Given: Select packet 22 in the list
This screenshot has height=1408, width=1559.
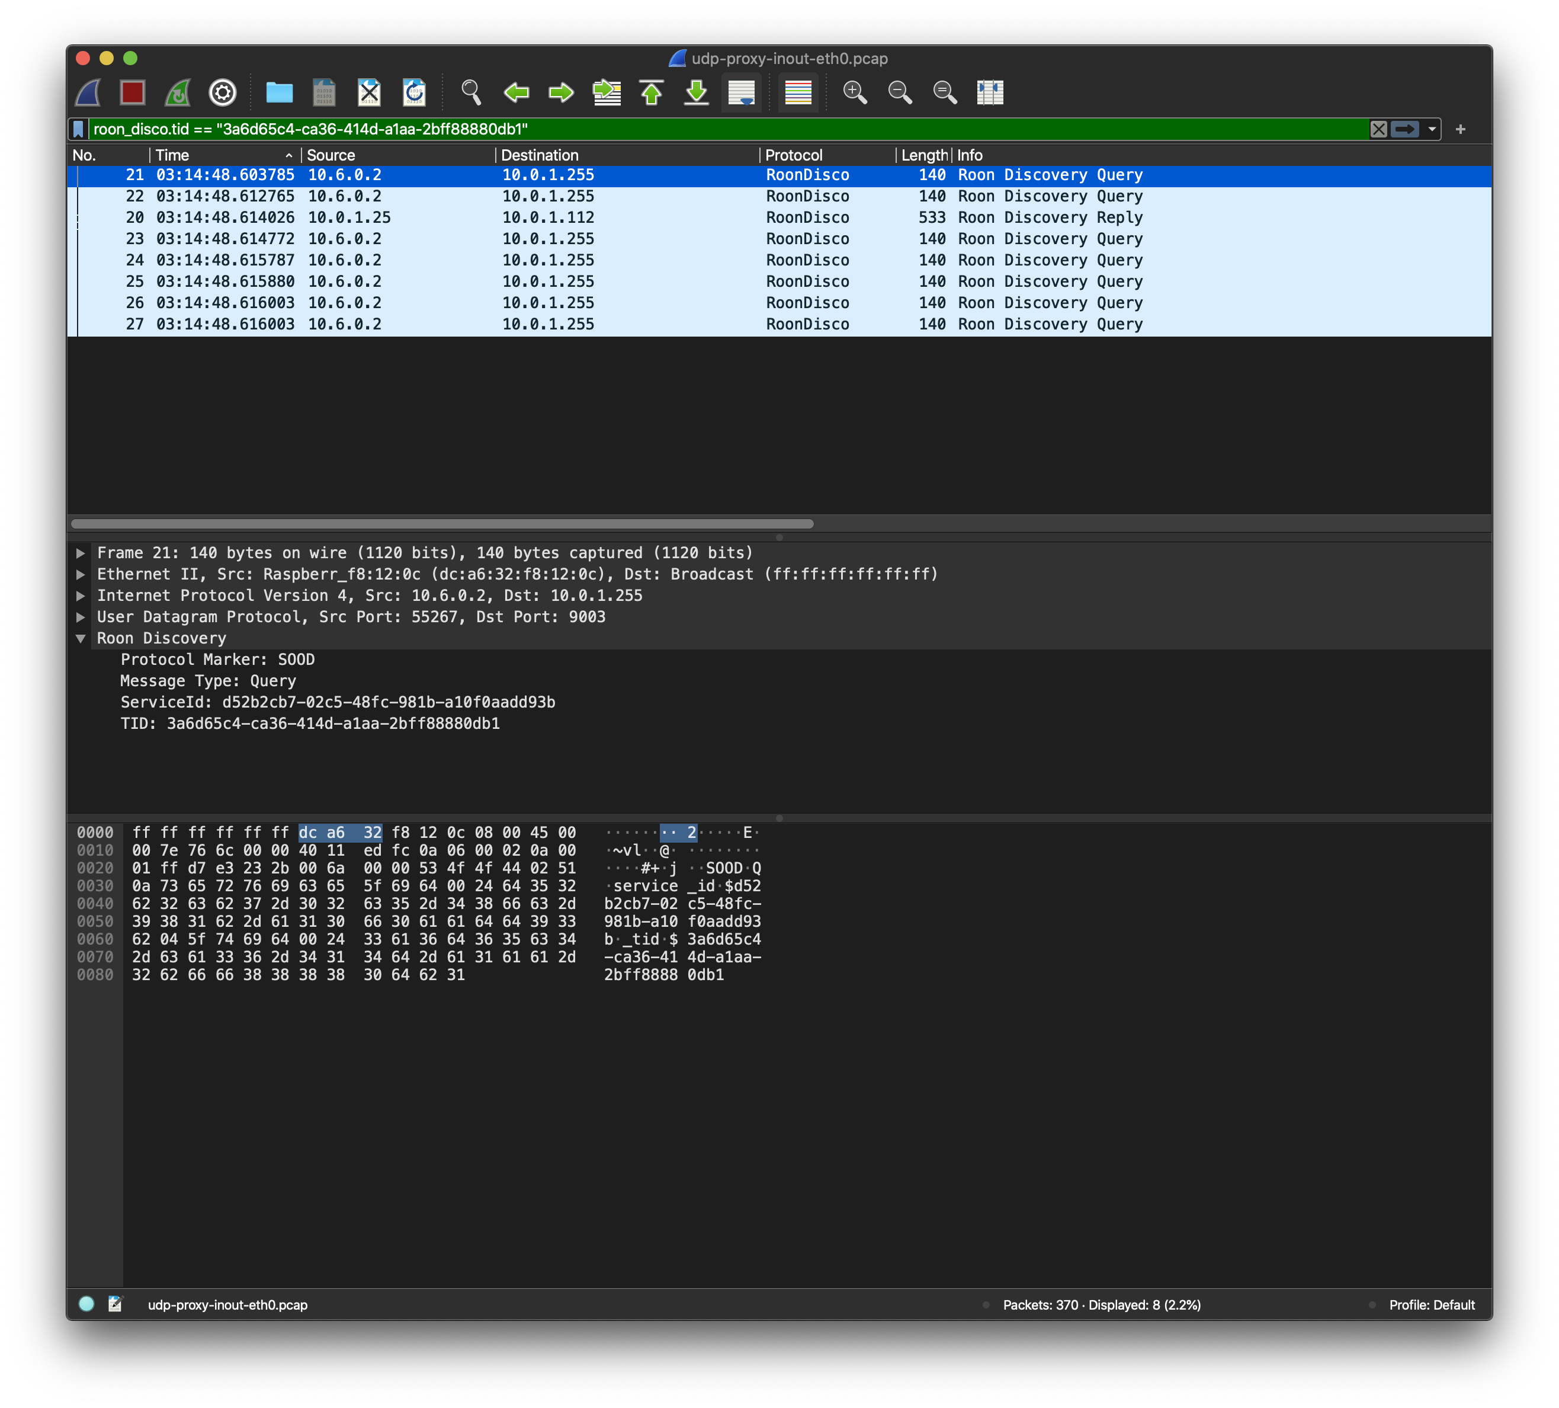Looking at the screenshot, I should pyautogui.click(x=779, y=197).
